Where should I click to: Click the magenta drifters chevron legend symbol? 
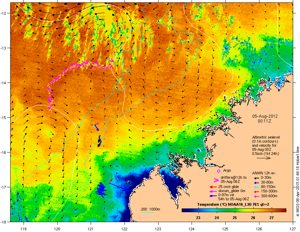pyautogui.click(x=216, y=180)
